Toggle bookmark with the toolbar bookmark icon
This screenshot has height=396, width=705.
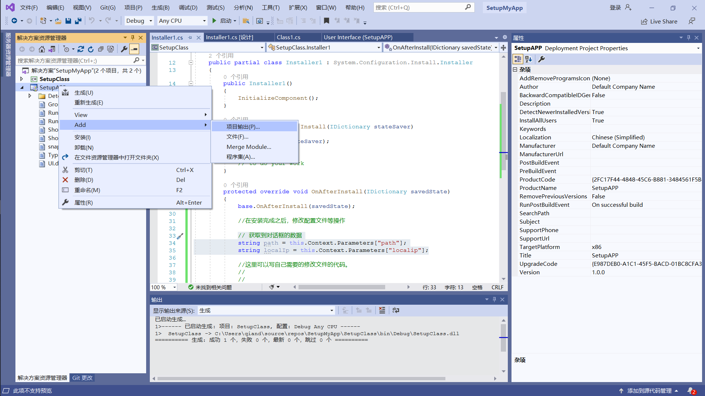click(326, 21)
